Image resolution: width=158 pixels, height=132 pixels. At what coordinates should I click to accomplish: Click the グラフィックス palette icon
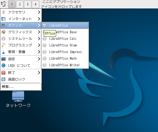(x=3, y=32)
